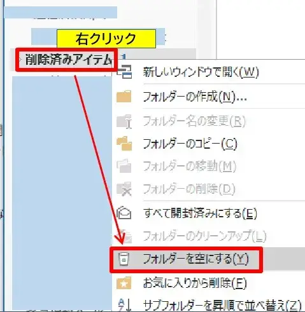Choose フォルダーの移動(M) menu entry
Viewport: 305px width, 312px height.
point(190,166)
